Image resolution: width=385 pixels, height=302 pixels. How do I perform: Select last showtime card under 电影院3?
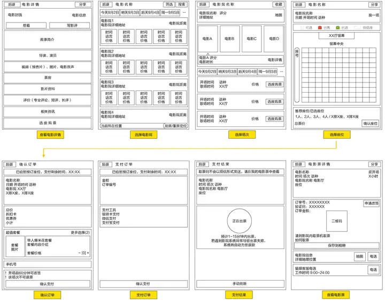[179, 97]
